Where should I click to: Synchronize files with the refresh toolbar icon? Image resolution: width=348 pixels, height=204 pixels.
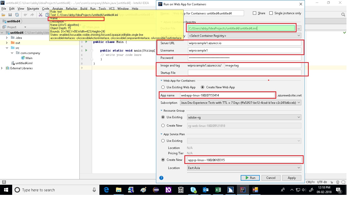point(17,15)
